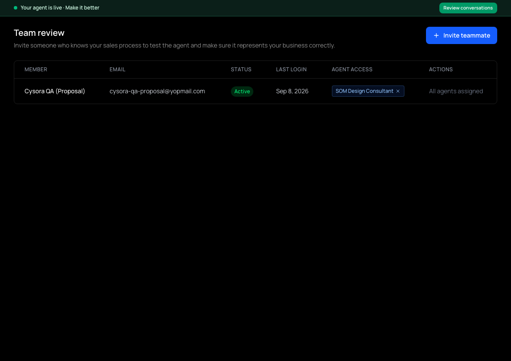Image resolution: width=511 pixels, height=361 pixels.
Task: Click the All agents assigned text
Action: (x=456, y=91)
